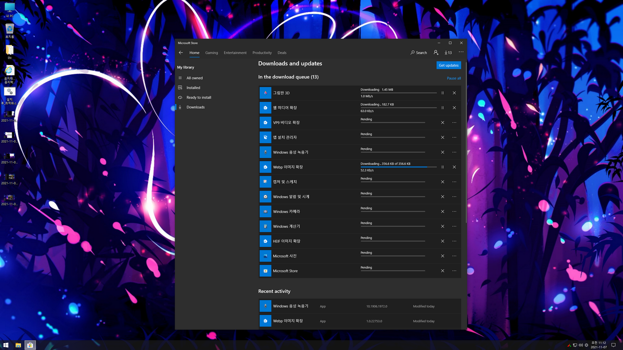The image size is (623, 350).
Task: Click the Get updates button
Action: point(448,65)
